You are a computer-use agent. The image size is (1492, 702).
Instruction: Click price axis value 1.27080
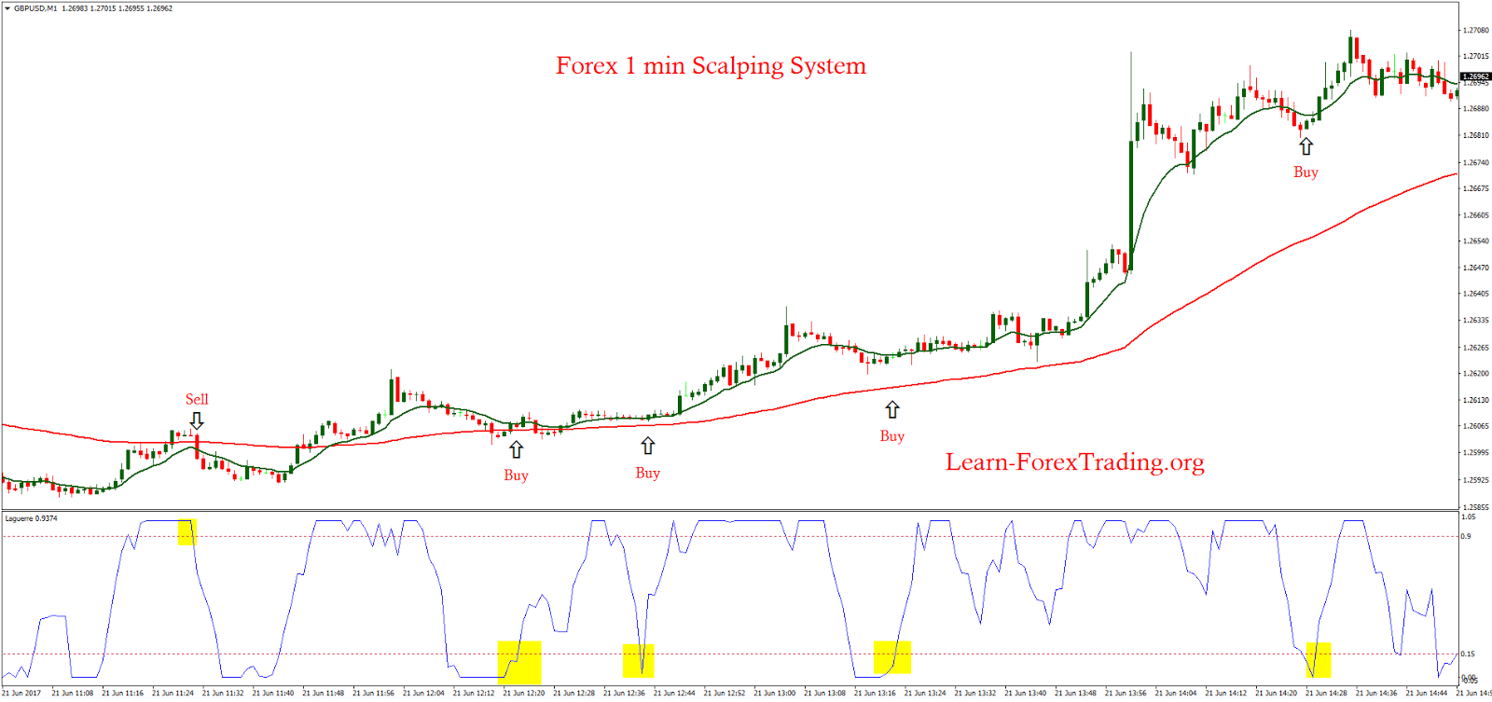pos(1475,31)
